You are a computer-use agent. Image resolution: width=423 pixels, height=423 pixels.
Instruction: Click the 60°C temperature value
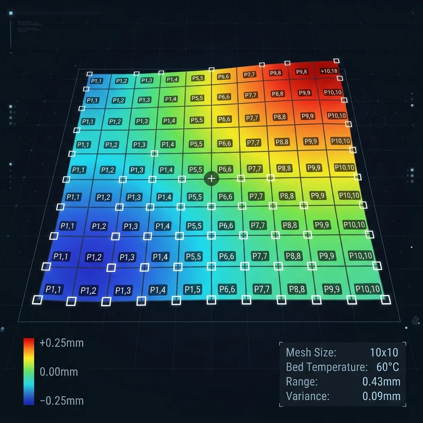tap(387, 367)
